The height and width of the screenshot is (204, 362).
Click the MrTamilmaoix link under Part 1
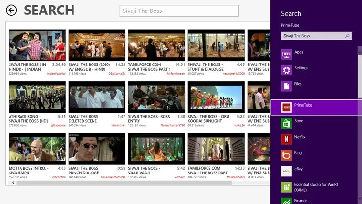coord(176,74)
